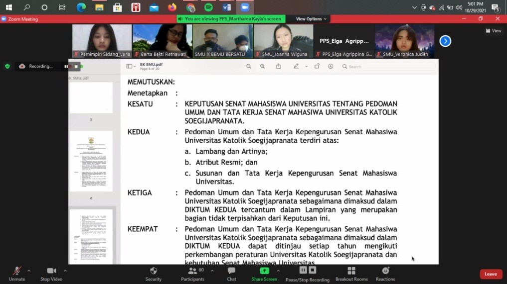Click the green Share Screen button
The image size is (507, 284).
pos(264,274)
